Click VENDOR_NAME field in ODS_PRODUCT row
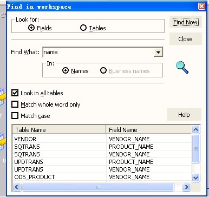Screen dimensions: 209x197 [x=129, y=177]
